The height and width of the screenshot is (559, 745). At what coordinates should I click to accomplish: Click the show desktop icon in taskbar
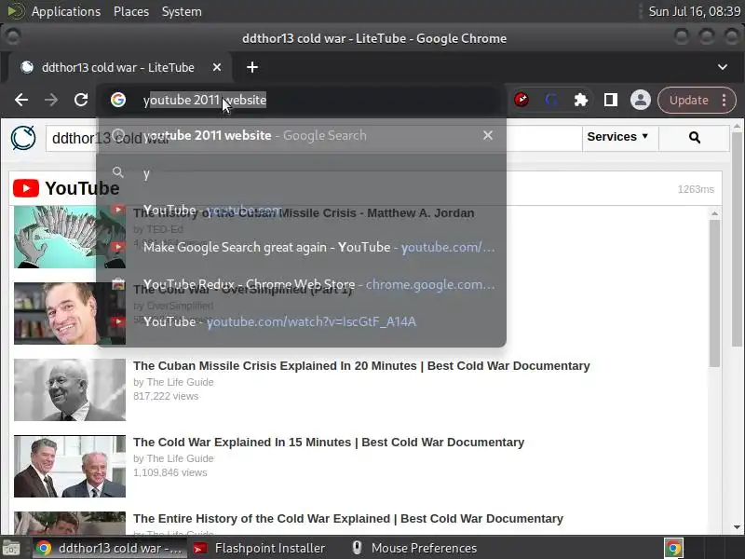11,548
